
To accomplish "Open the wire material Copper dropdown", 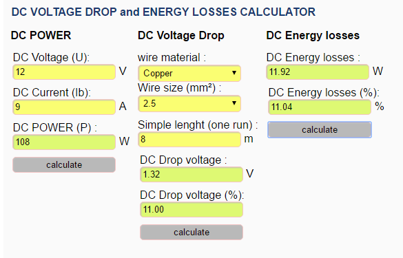I will tap(189, 73).
